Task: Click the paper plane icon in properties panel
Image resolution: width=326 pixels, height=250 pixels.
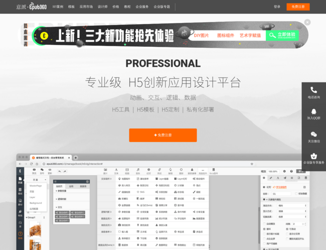Action: point(285,178)
